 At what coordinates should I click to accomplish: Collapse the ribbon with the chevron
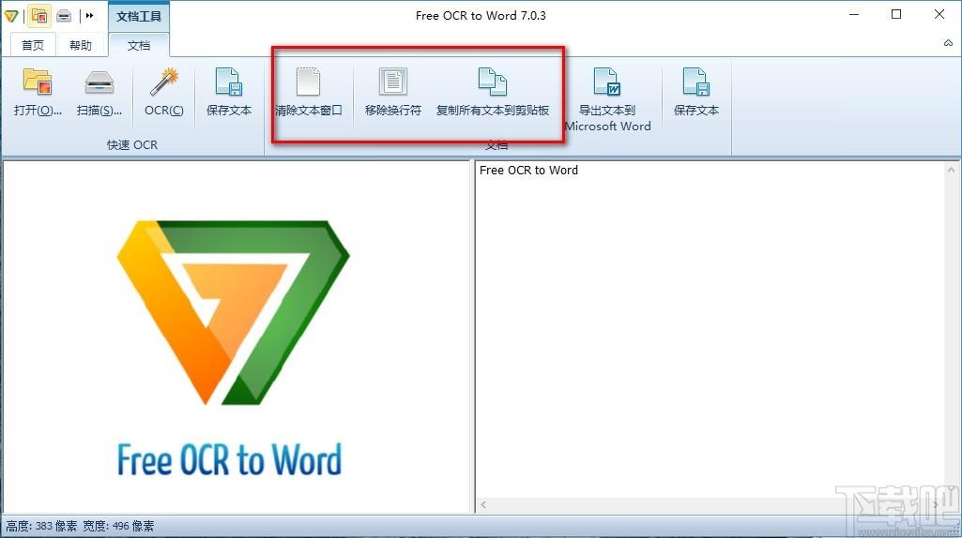tap(948, 43)
